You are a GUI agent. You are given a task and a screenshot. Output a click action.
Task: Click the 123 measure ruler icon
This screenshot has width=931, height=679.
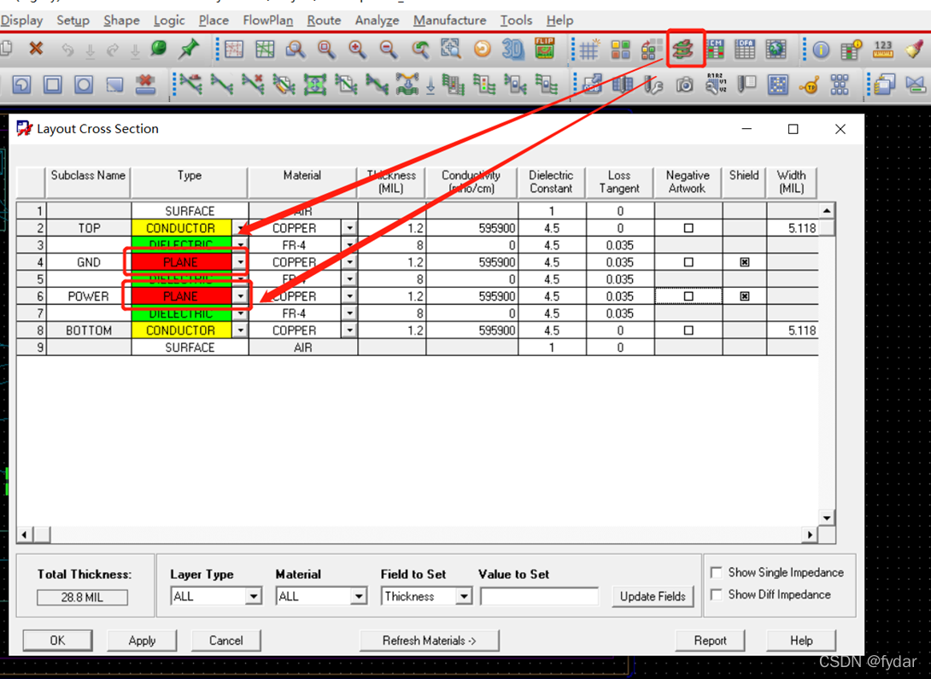[883, 49]
